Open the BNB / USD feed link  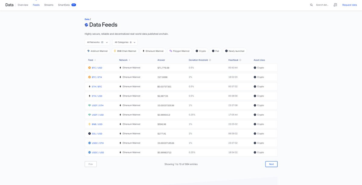[97, 124]
